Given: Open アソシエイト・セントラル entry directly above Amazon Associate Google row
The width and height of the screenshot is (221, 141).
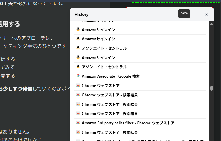Looking at the screenshot, I should (x=140, y=67).
